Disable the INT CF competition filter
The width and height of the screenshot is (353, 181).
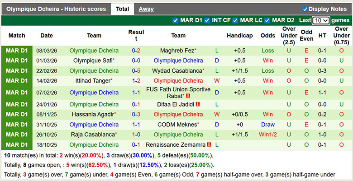click(207, 20)
